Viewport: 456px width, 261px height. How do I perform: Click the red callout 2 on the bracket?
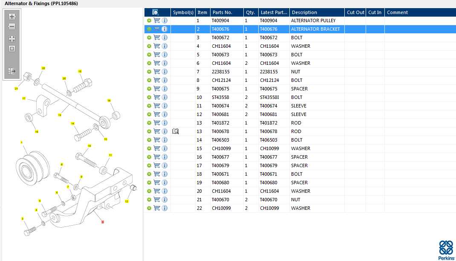point(103,222)
